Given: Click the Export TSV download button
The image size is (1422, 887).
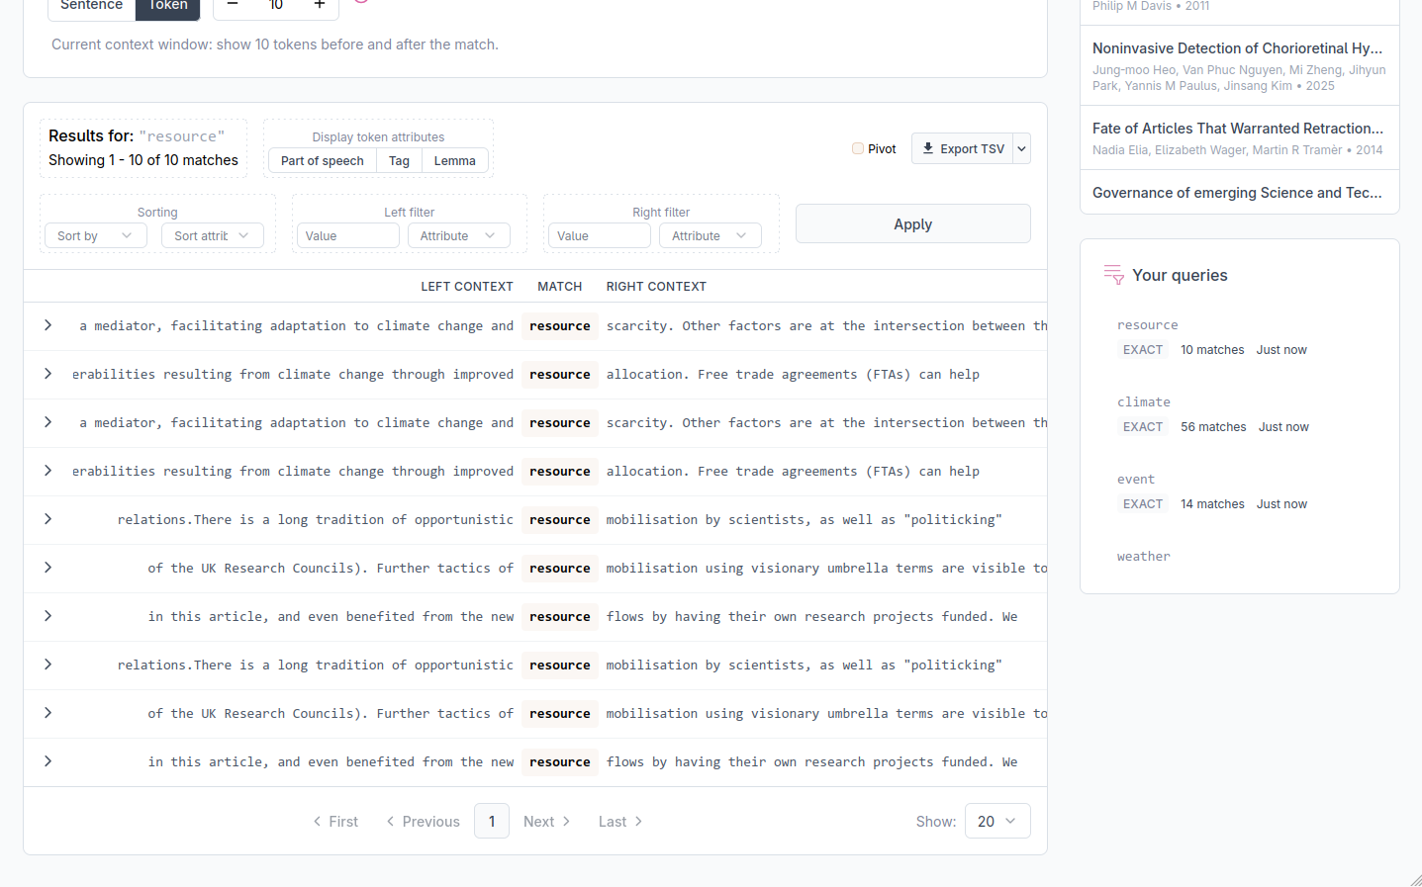Looking at the screenshot, I should tap(963, 149).
